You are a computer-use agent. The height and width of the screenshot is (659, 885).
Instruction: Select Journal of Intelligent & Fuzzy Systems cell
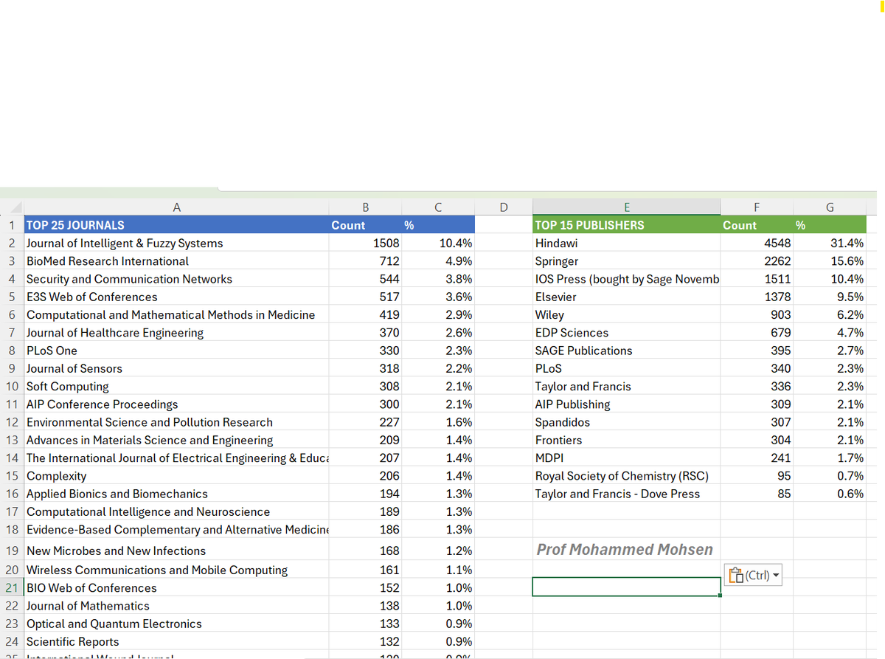click(176, 243)
